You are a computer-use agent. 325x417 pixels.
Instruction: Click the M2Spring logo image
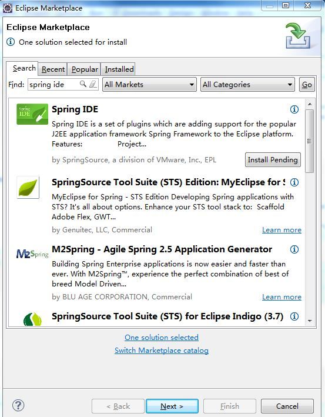(32, 254)
